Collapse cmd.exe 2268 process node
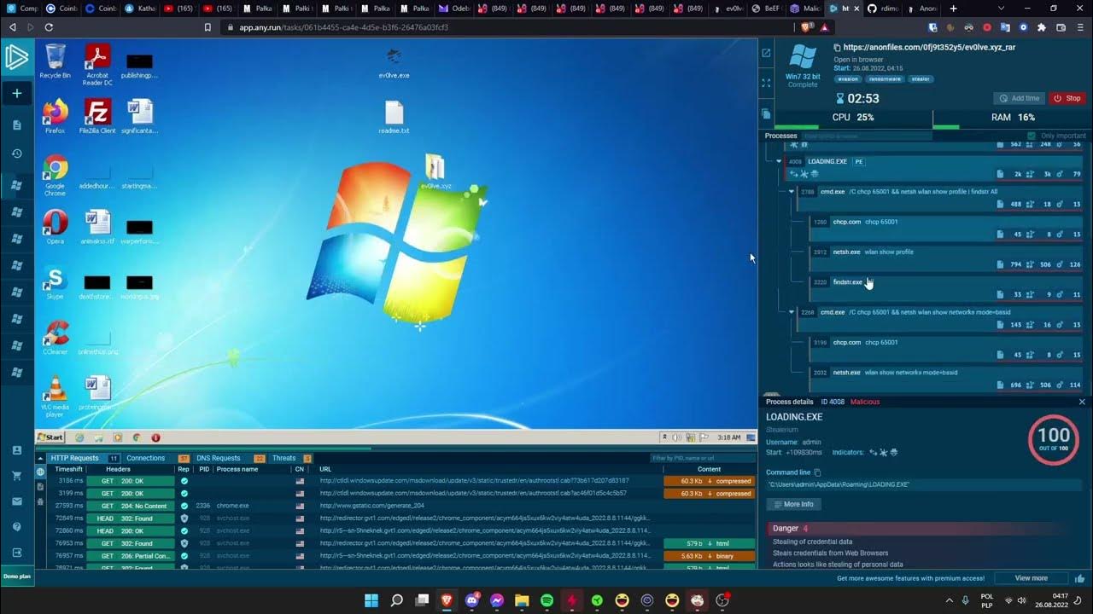1093x614 pixels. pyautogui.click(x=792, y=312)
